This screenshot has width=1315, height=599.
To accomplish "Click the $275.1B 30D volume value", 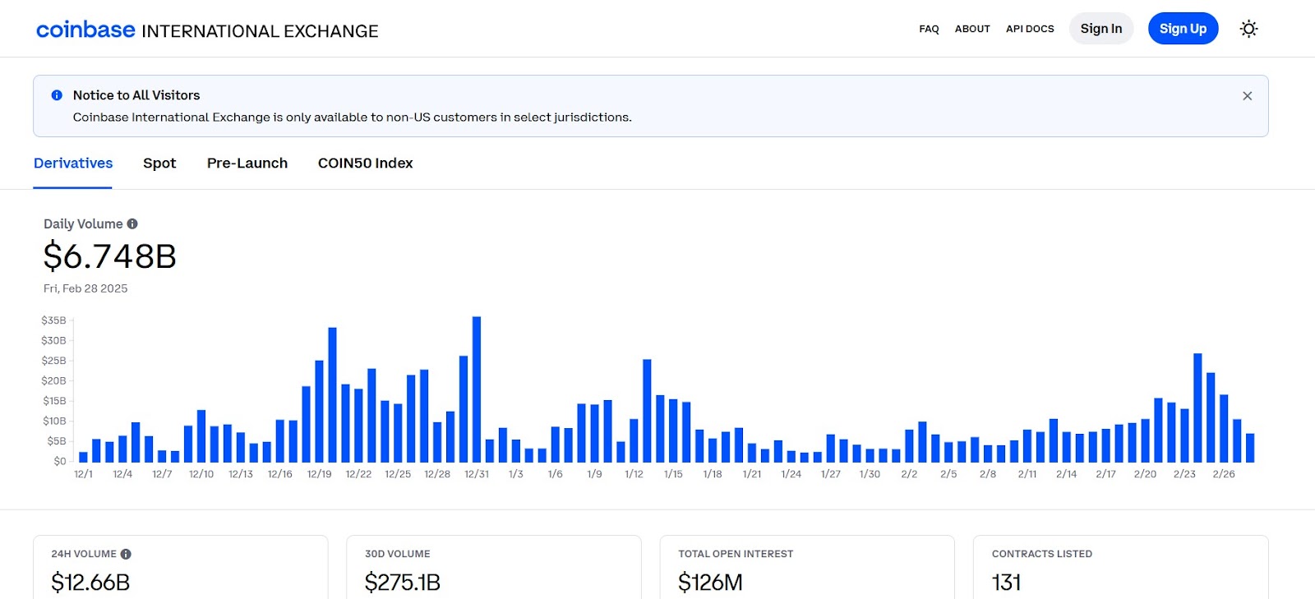I will [x=403, y=583].
